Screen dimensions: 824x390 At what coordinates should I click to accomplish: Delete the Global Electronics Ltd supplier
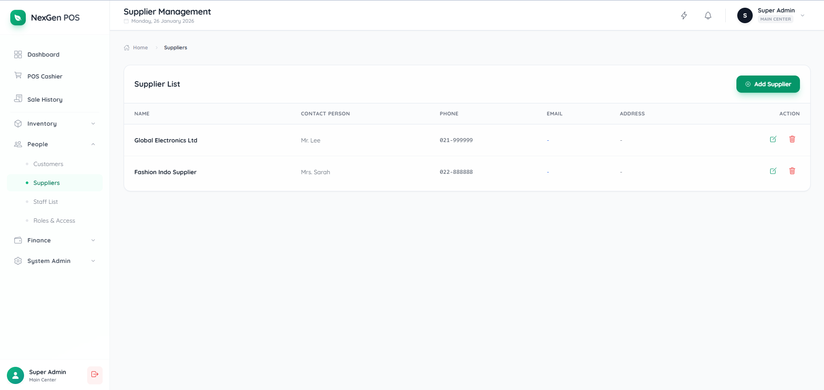(x=792, y=139)
